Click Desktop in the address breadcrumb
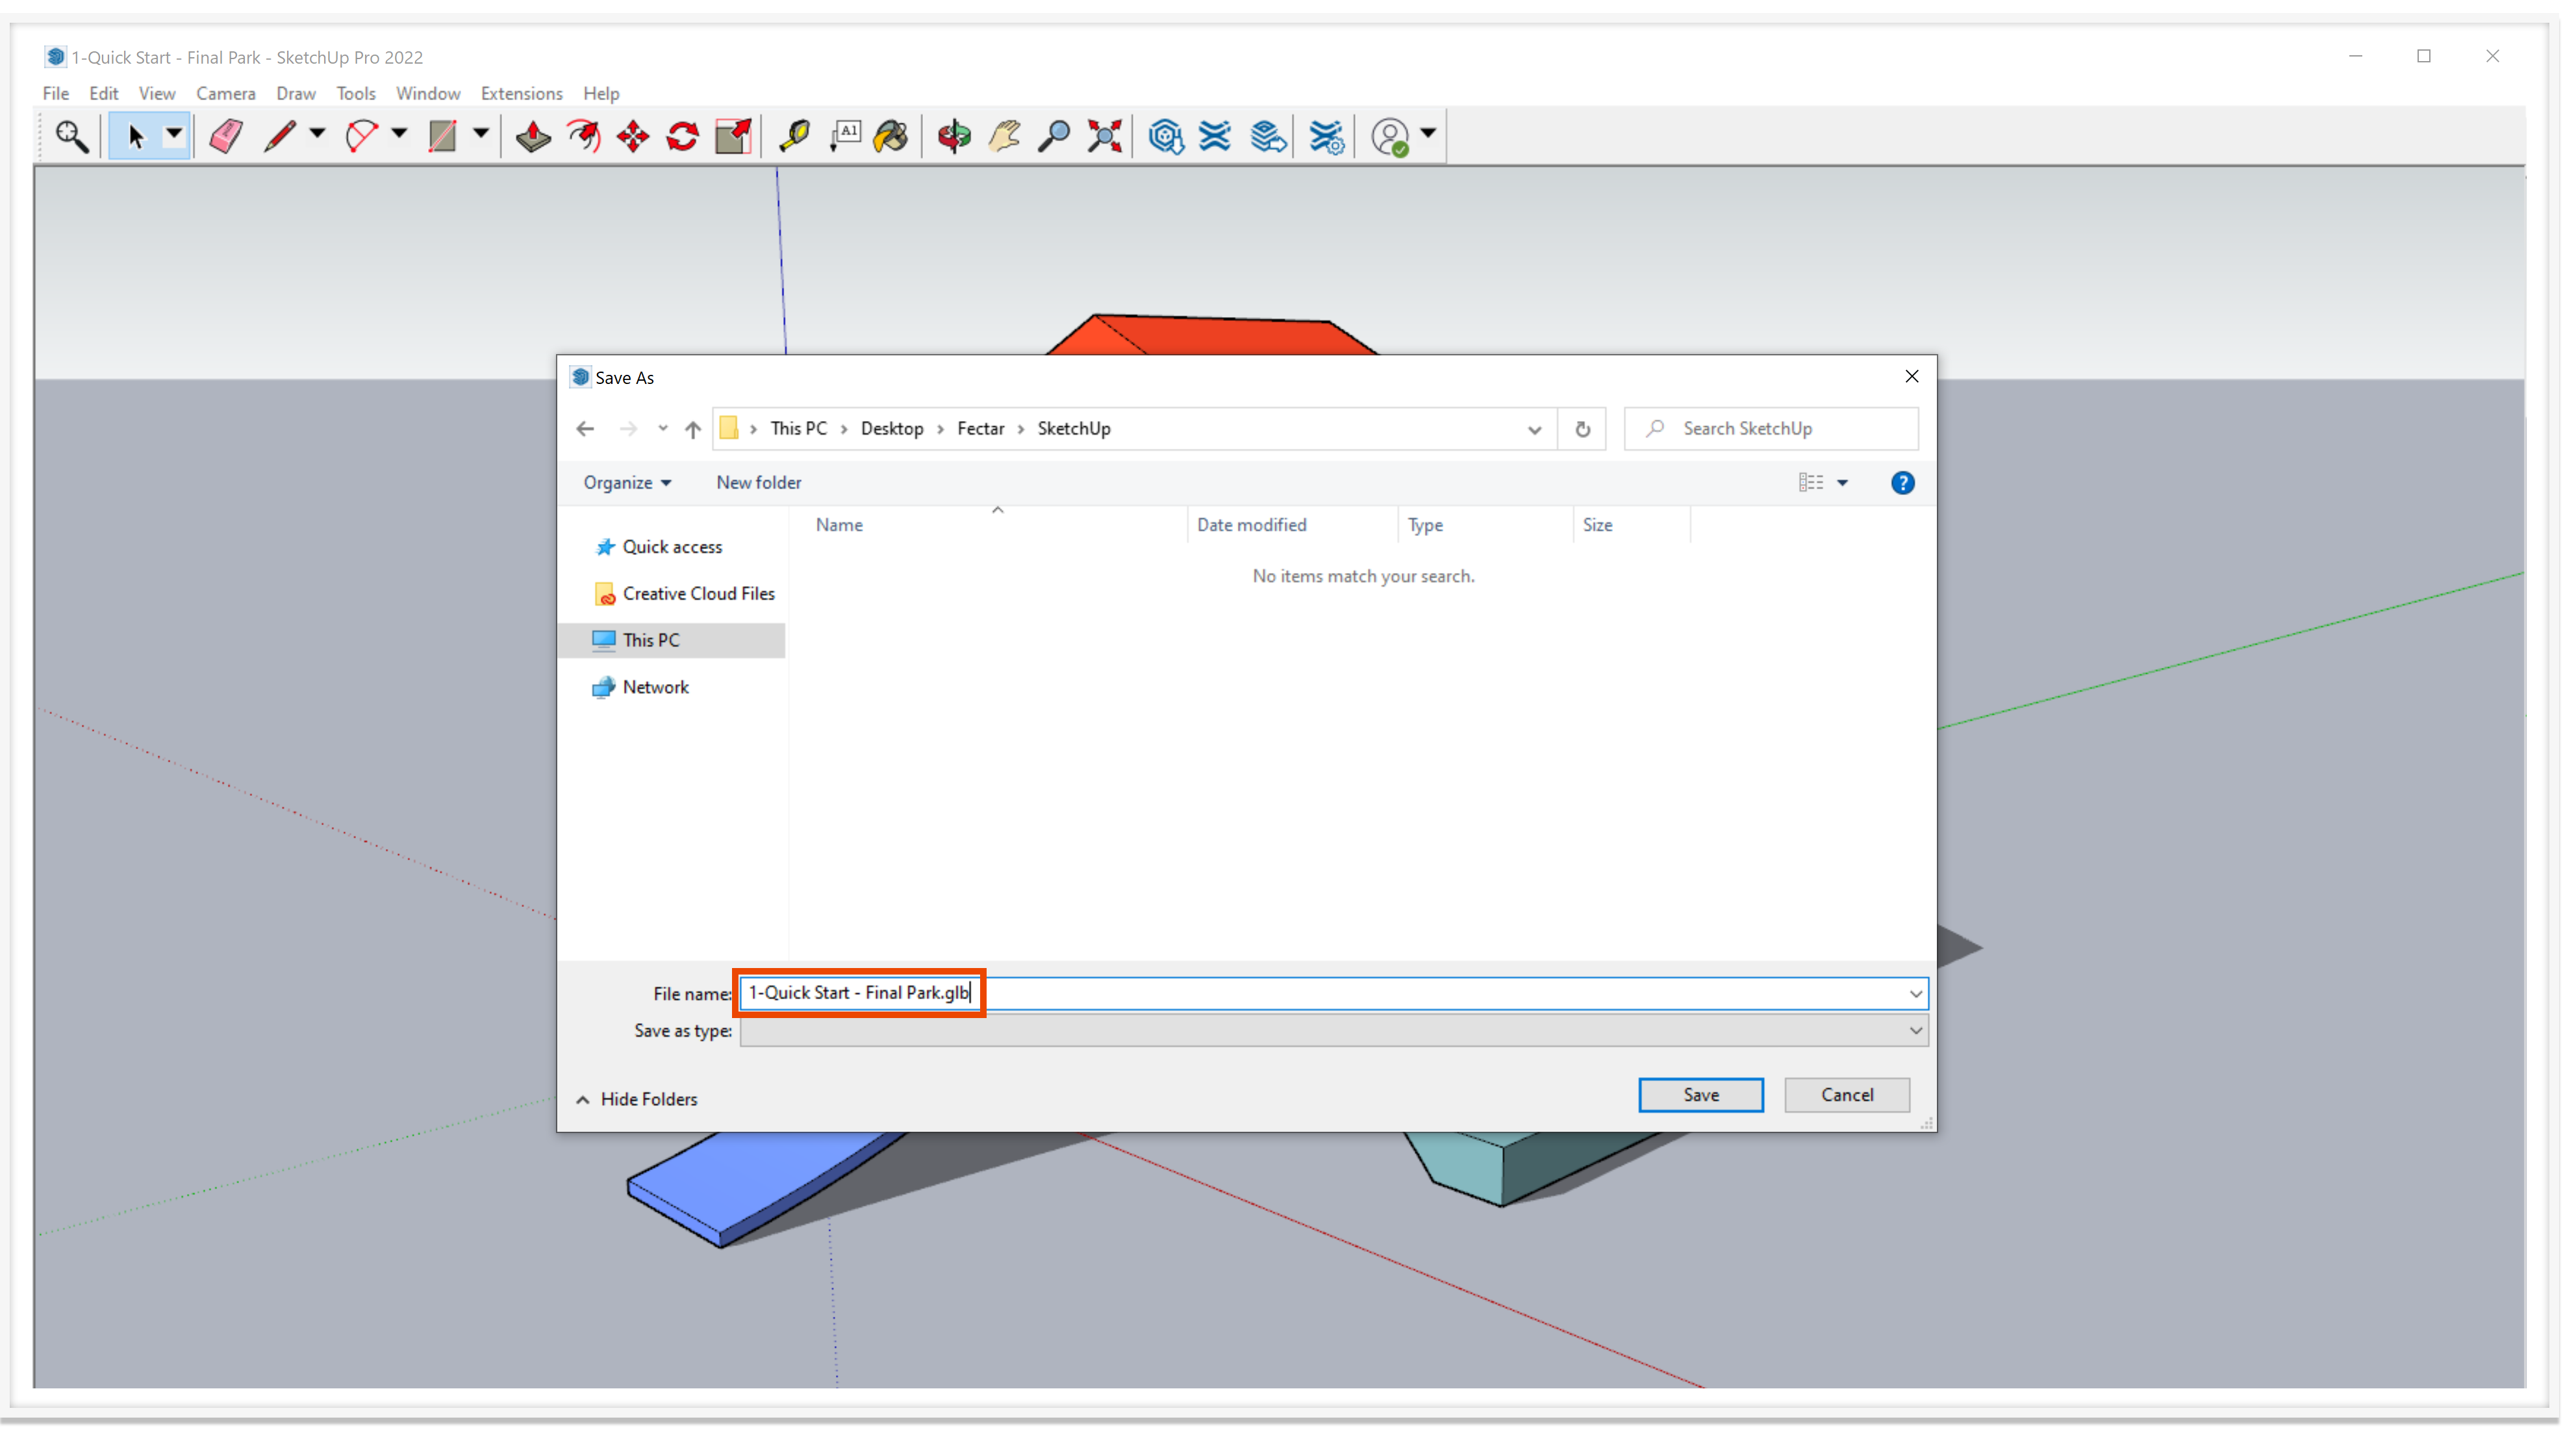The image size is (2576, 1441). tap(892, 429)
